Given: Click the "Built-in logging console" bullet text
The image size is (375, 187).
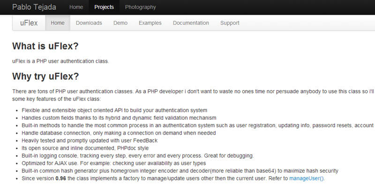Looking at the screenshot, I should [138, 155].
